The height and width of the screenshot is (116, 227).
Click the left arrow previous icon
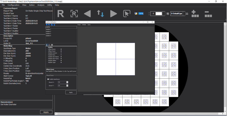(x=87, y=14)
